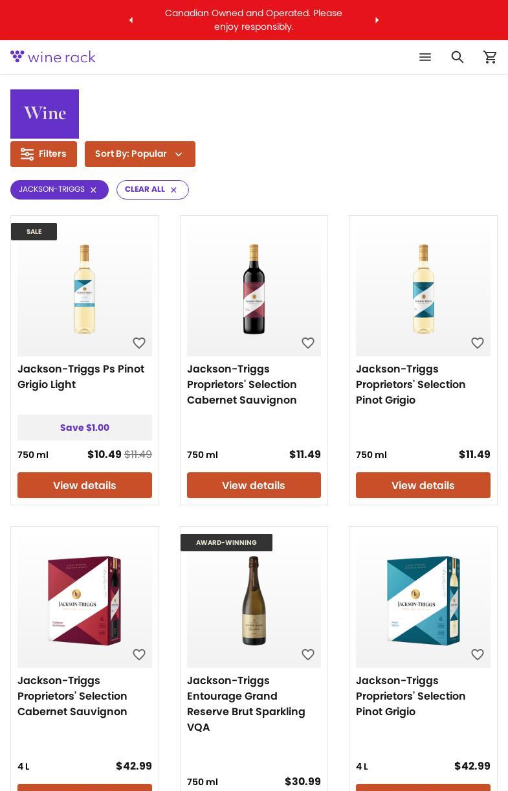Favorite the Entourage Brut Sparkling heart
Viewport: 508px width, 791px height.
[x=308, y=654]
